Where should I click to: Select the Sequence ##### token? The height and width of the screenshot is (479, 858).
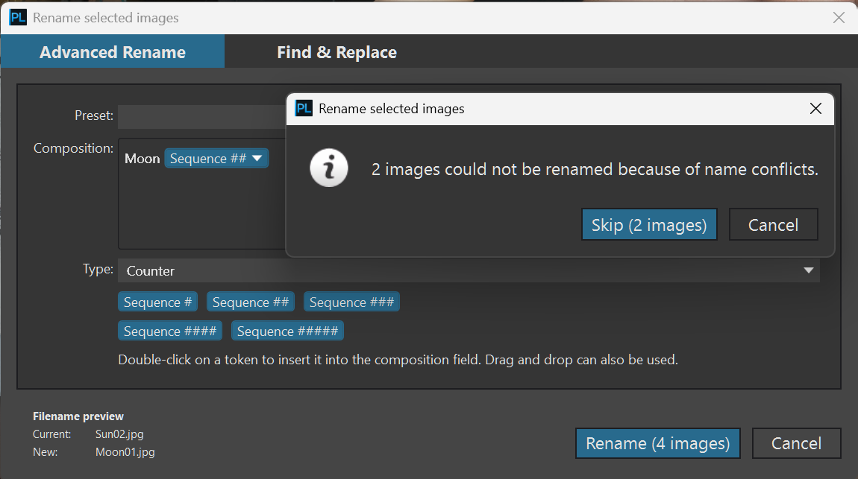tap(287, 332)
